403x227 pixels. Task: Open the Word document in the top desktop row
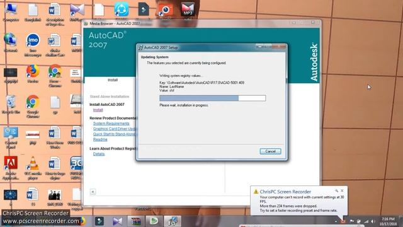point(55,14)
